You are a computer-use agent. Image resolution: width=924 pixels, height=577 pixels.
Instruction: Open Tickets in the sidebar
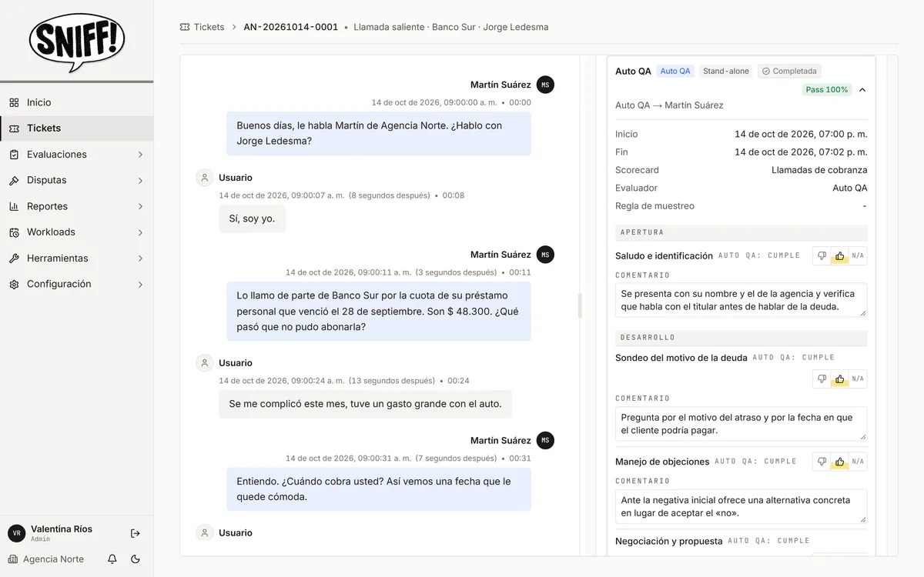[x=77, y=128]
